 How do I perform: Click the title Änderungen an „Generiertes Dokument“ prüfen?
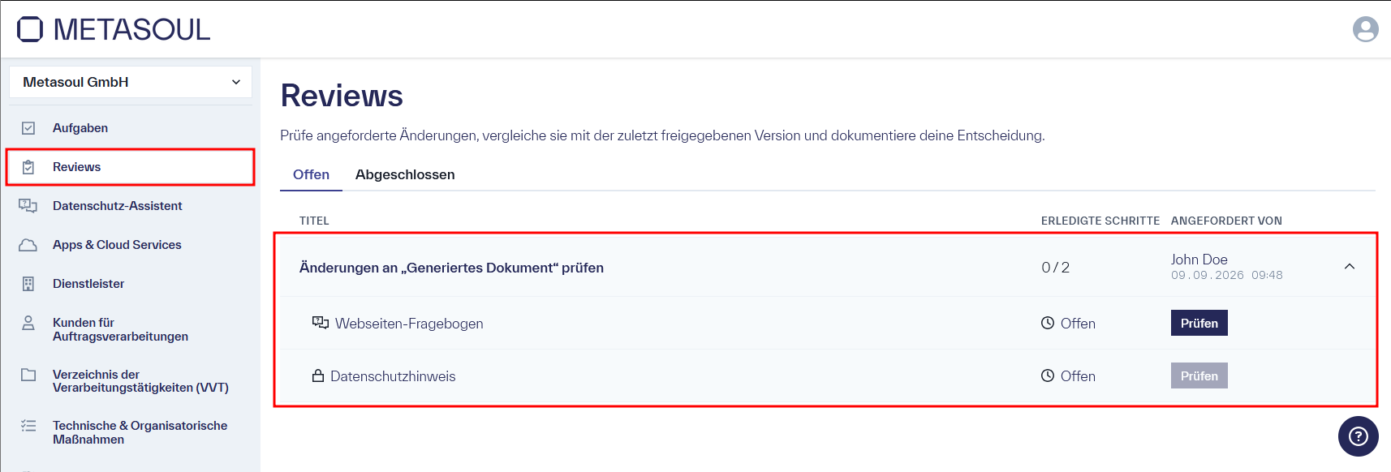click(x=451, y=268)
